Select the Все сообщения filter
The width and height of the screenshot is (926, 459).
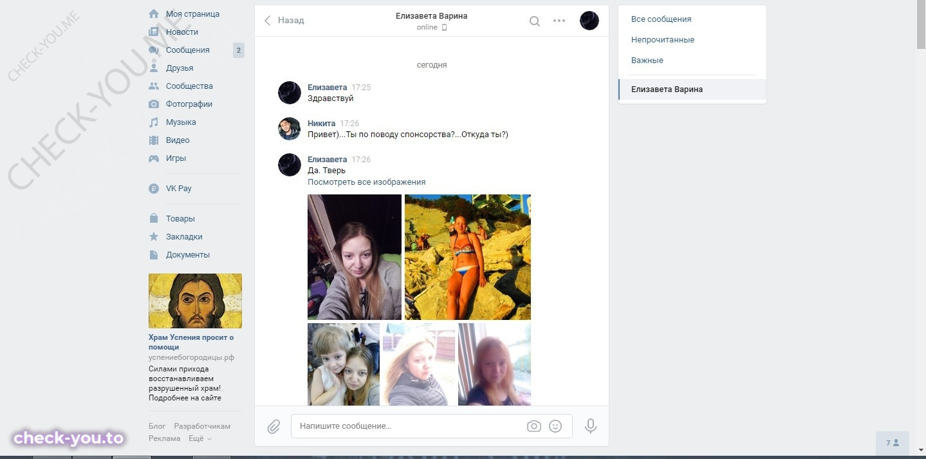tap(661, 19)
